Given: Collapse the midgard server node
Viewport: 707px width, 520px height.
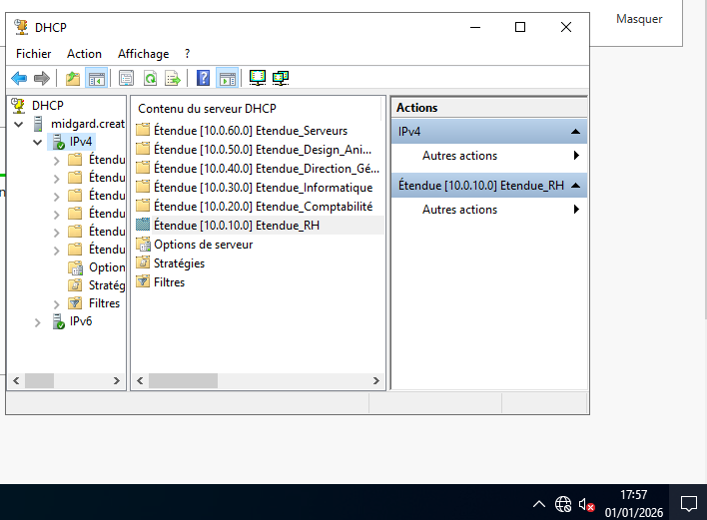Looking at the screenshot, I should (x=19, y=124).
